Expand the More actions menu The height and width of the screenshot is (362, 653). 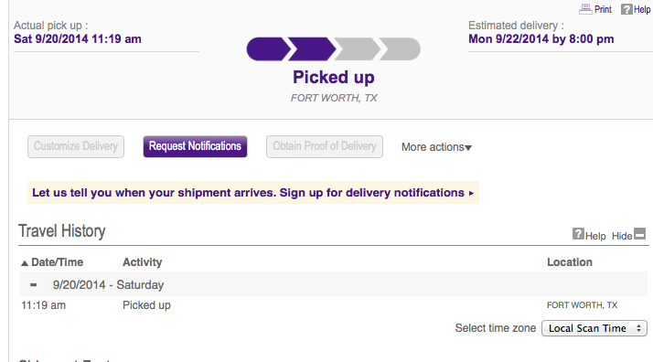coord(436,147)
